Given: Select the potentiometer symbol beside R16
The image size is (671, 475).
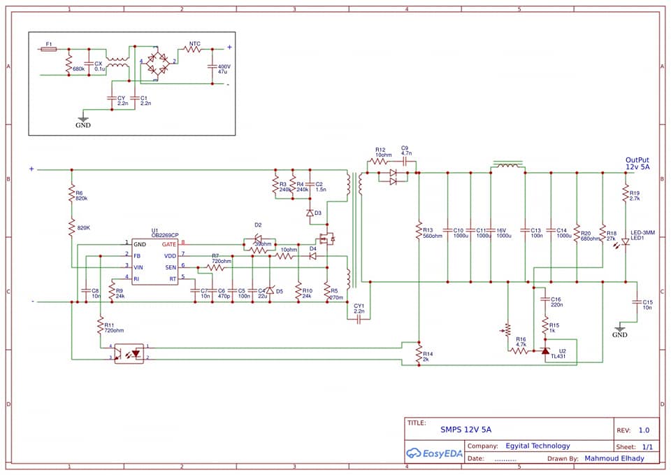Looking at the screenshot, I should click(x=507, y=330).
